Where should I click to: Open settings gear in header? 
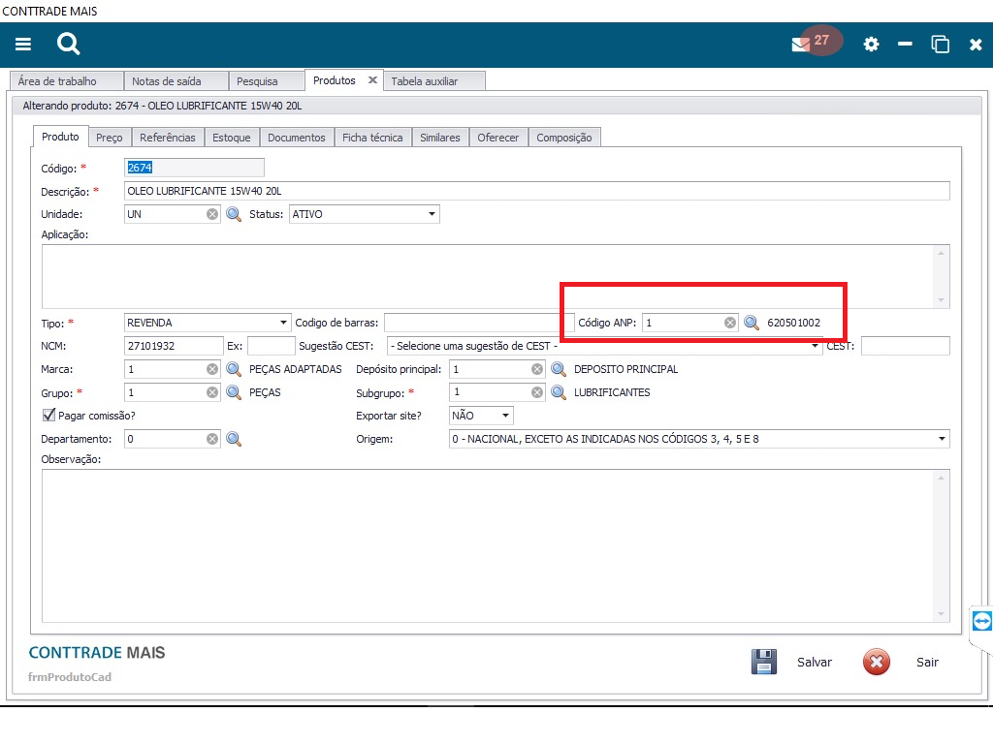(x=871, y=45)
